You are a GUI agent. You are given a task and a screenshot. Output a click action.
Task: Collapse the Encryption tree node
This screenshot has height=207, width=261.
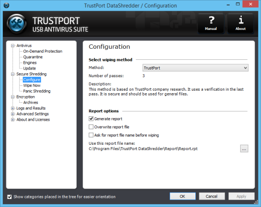tap(13, 97)
